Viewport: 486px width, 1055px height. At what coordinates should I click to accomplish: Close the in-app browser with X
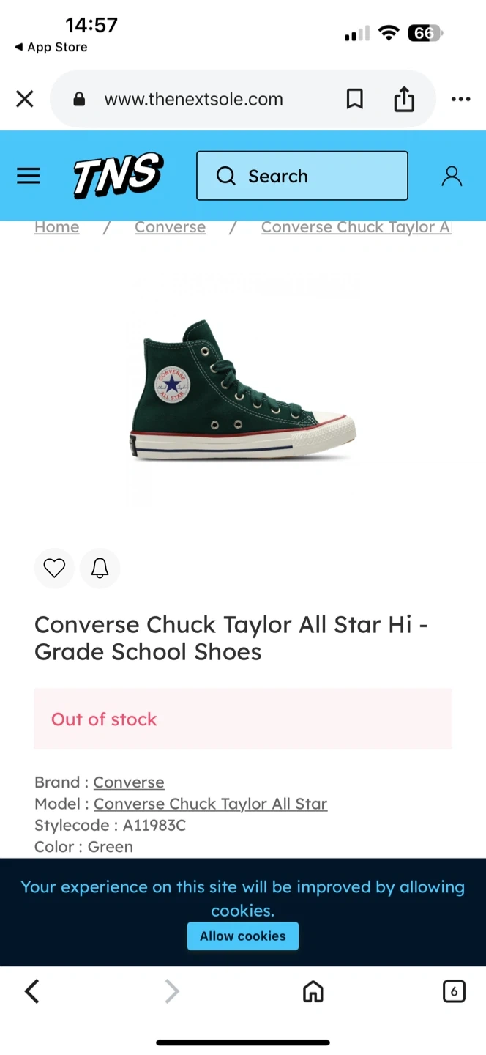25,99
